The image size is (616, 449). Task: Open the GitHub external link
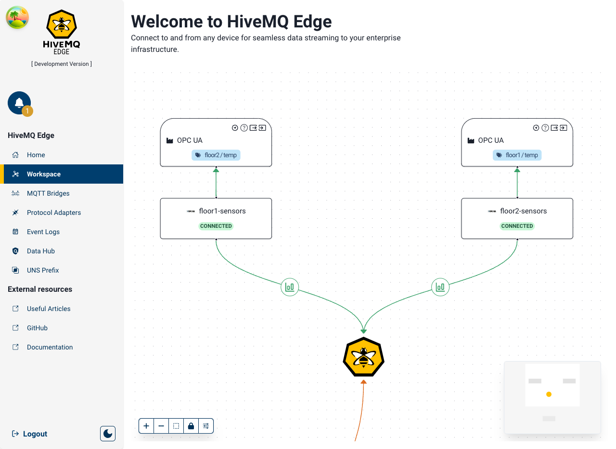pyautogui.click(x=62, y=328)
